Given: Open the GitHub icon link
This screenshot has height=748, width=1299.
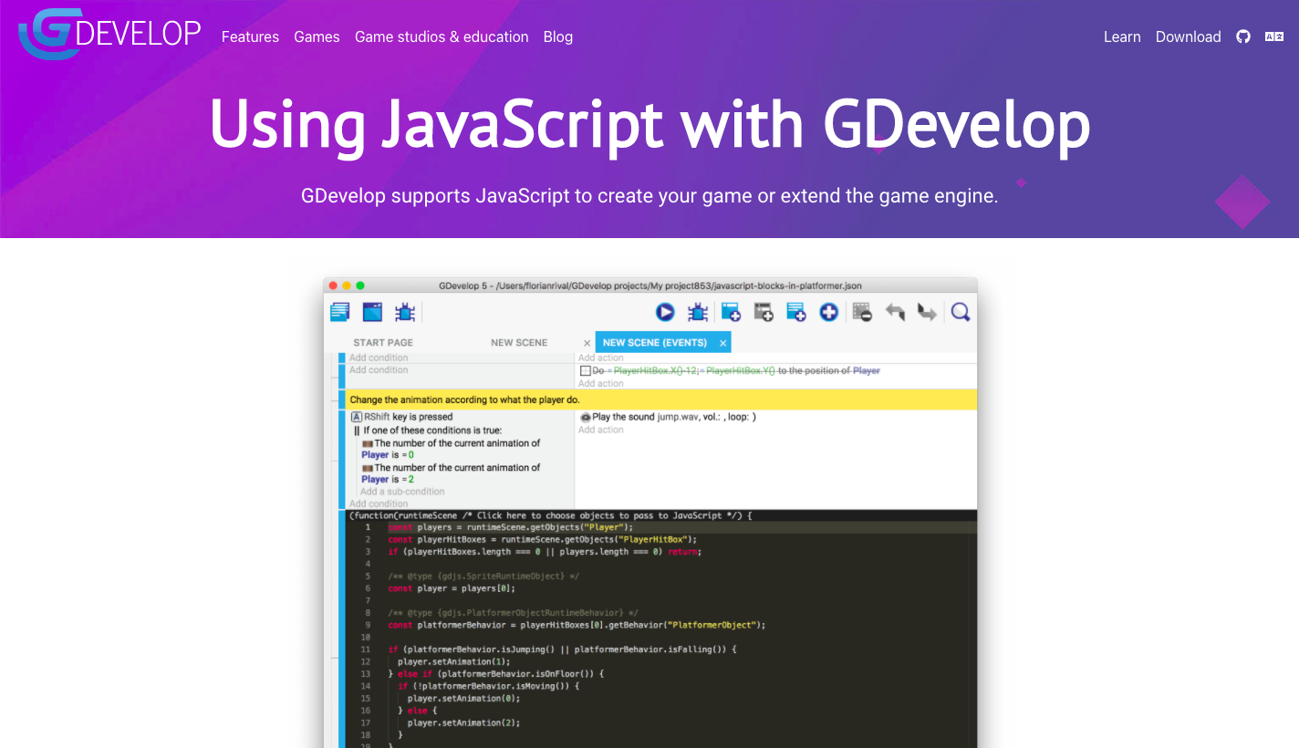Looking at the screenshot, I should [1242, 36].
